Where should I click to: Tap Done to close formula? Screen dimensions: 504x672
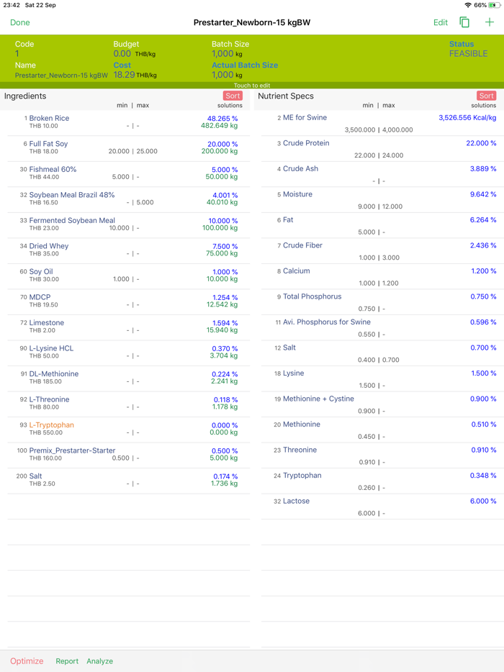click(19, 22)
